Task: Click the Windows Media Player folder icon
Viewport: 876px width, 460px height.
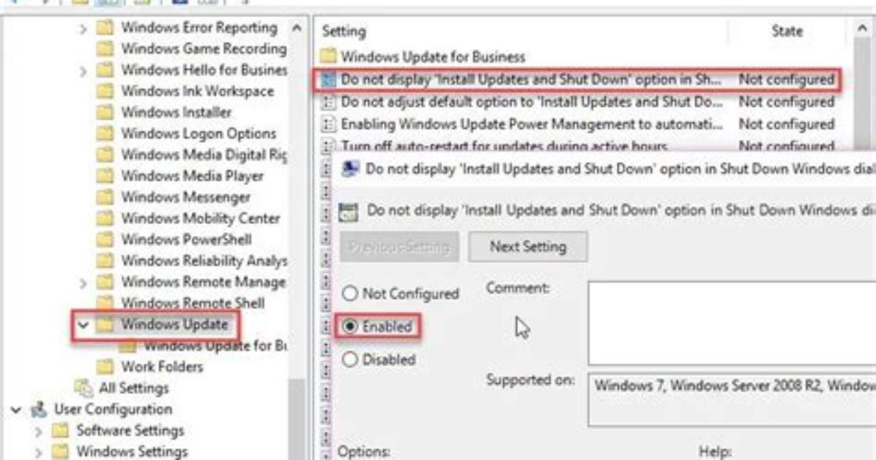Action: point(105,176)
